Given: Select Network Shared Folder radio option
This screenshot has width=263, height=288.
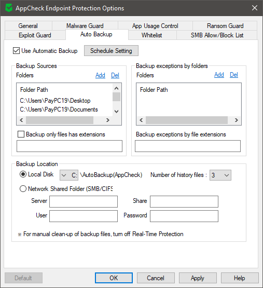Looking at the screenshot, I should pyautogui.click(x=23, y=189).
